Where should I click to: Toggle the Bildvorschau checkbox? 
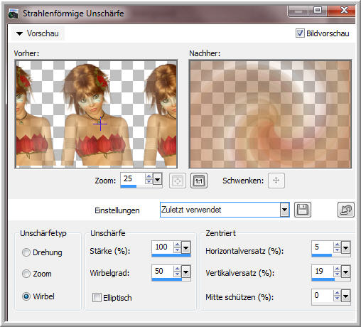(x=300, y=33)
